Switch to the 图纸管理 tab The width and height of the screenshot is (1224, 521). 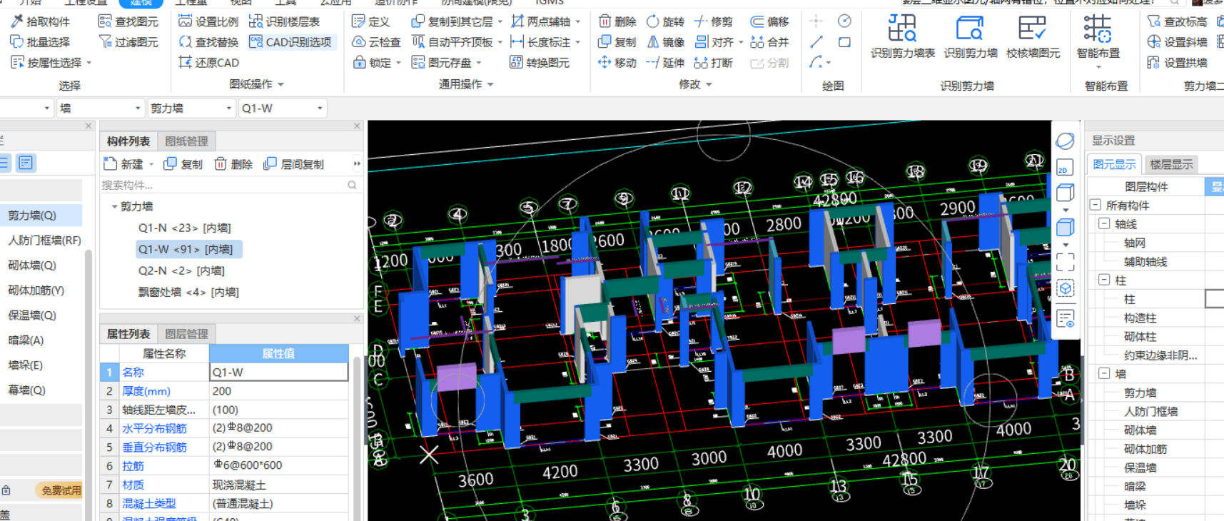coord(187,141)
